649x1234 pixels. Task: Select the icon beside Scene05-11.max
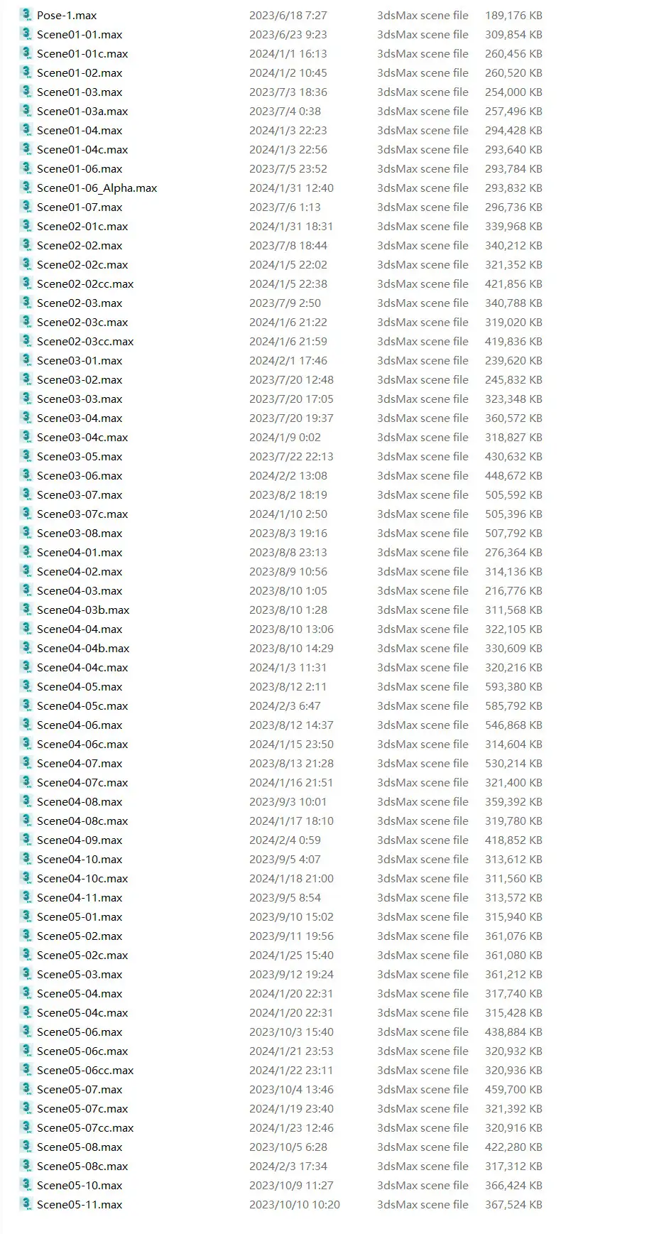tap(26, 1204)
